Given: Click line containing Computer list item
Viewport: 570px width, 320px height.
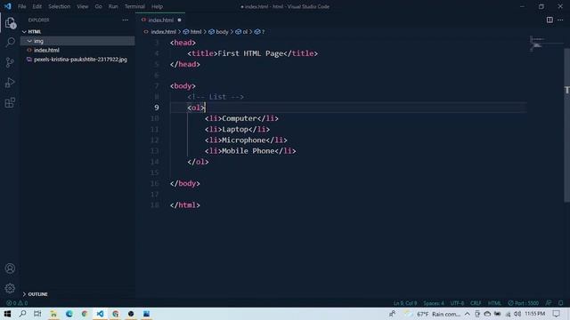Looking at the screenshot, I should pyautogui.click(x=241, y=118).
